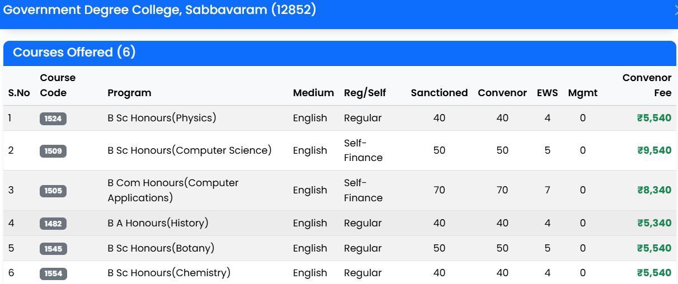Select the B Sc Honours(Physics) row

(340, 118)
